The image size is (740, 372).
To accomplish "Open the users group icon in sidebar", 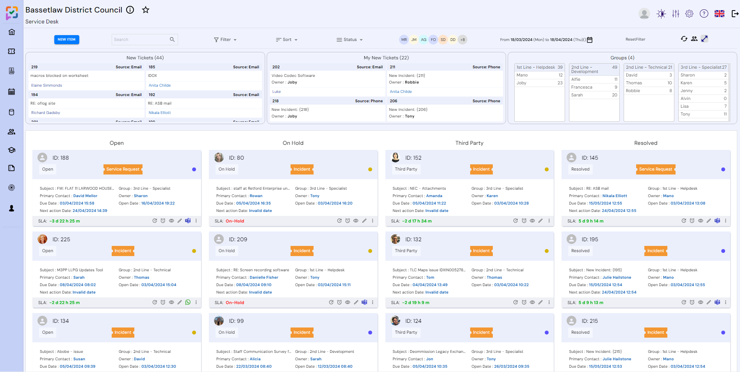I will pyautogui.click(x=12, y=132).
